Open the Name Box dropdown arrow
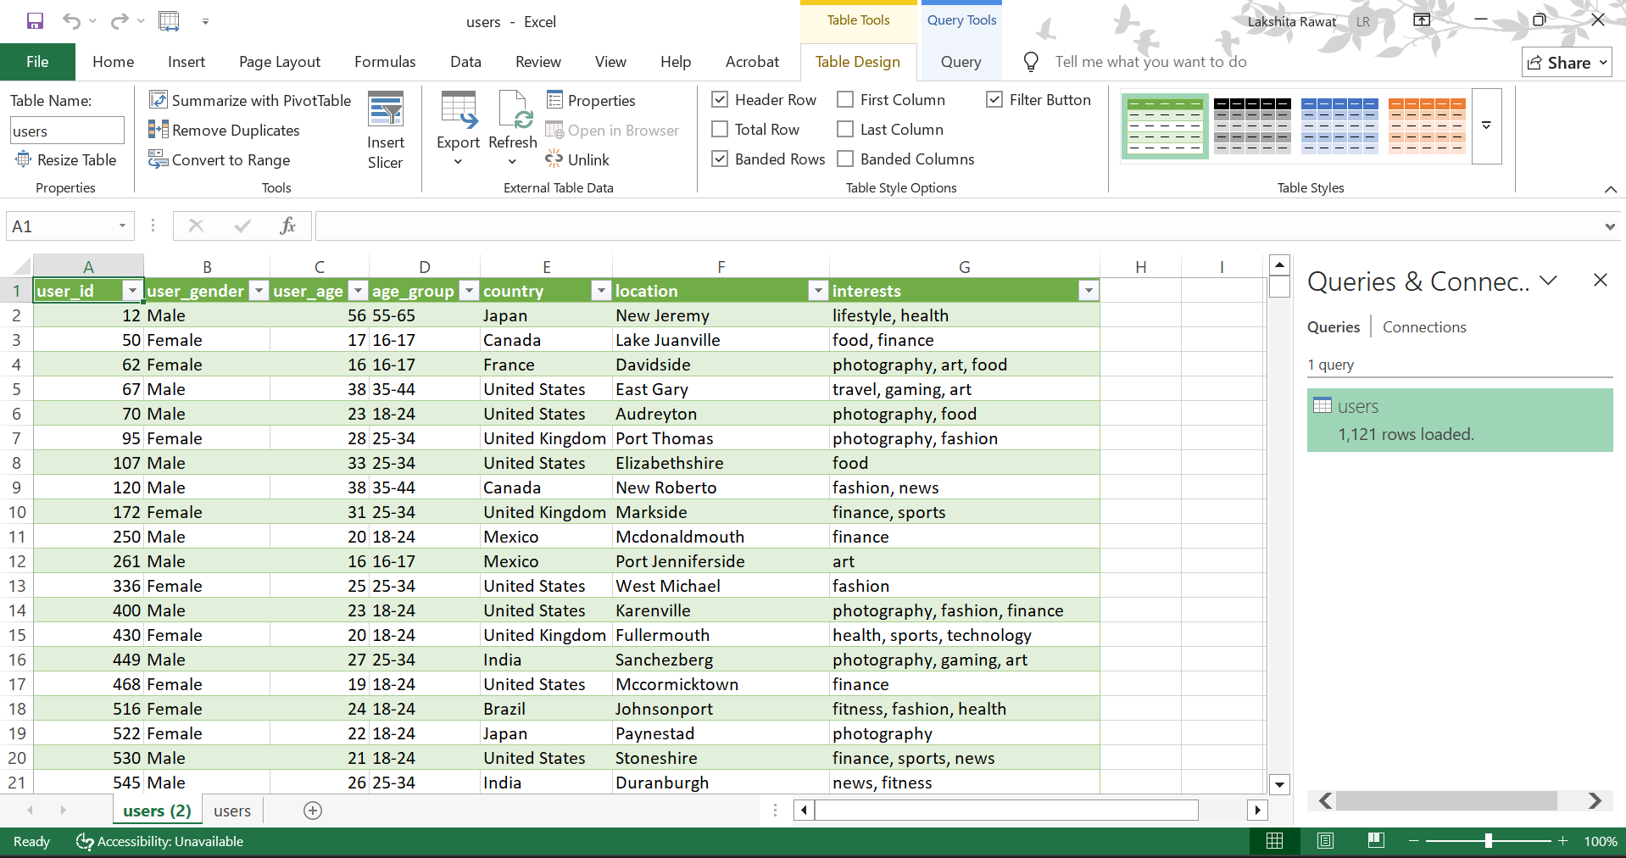 coord(122,226)
